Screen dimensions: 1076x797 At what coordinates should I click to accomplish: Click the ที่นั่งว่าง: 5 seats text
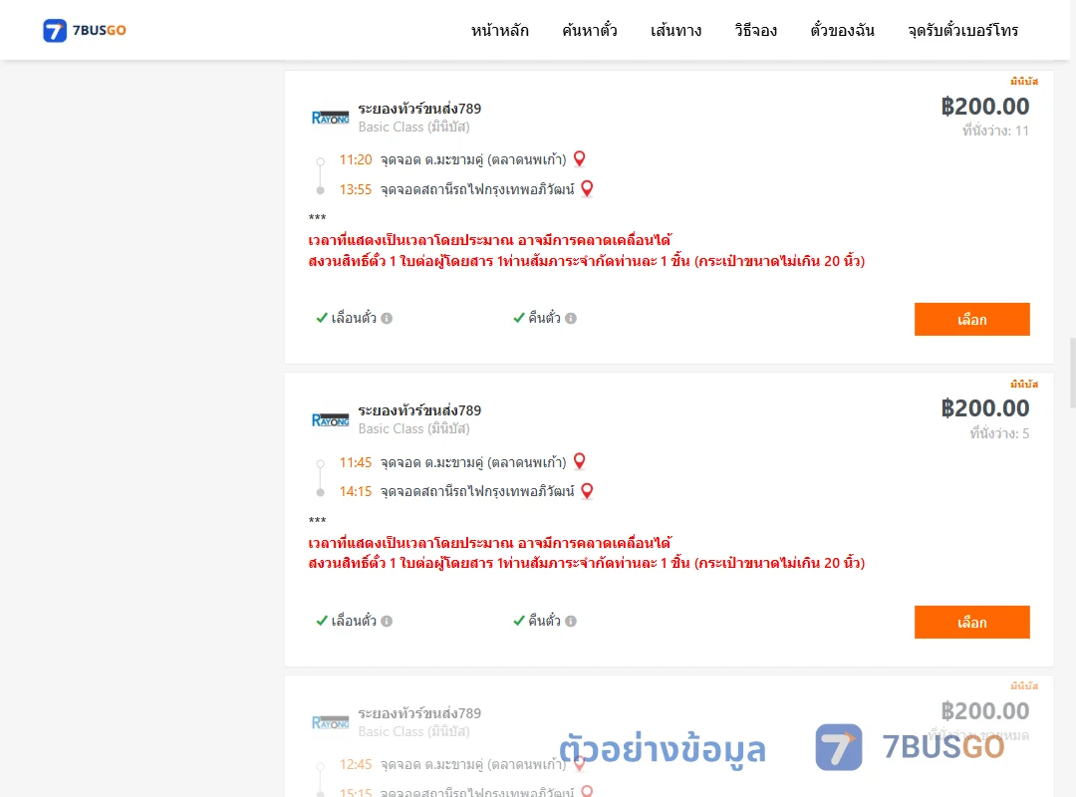(999, 433)
